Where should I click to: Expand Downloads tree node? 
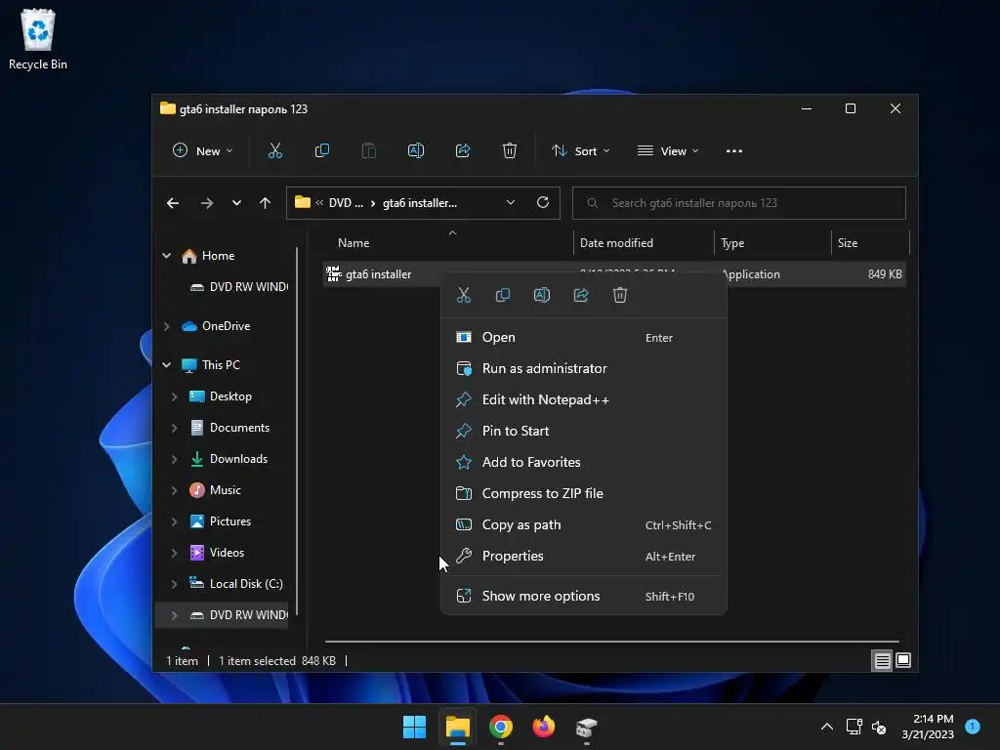coord(174,459)
